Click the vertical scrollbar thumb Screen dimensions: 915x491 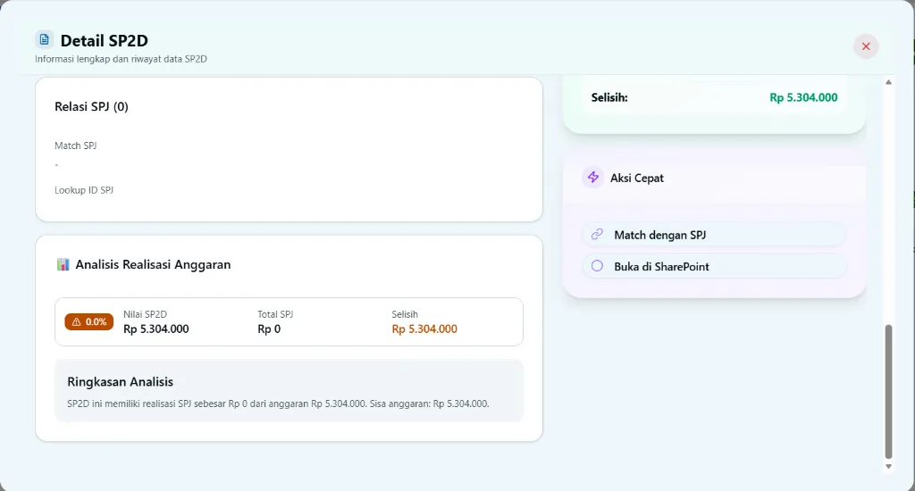coord(888,391)
